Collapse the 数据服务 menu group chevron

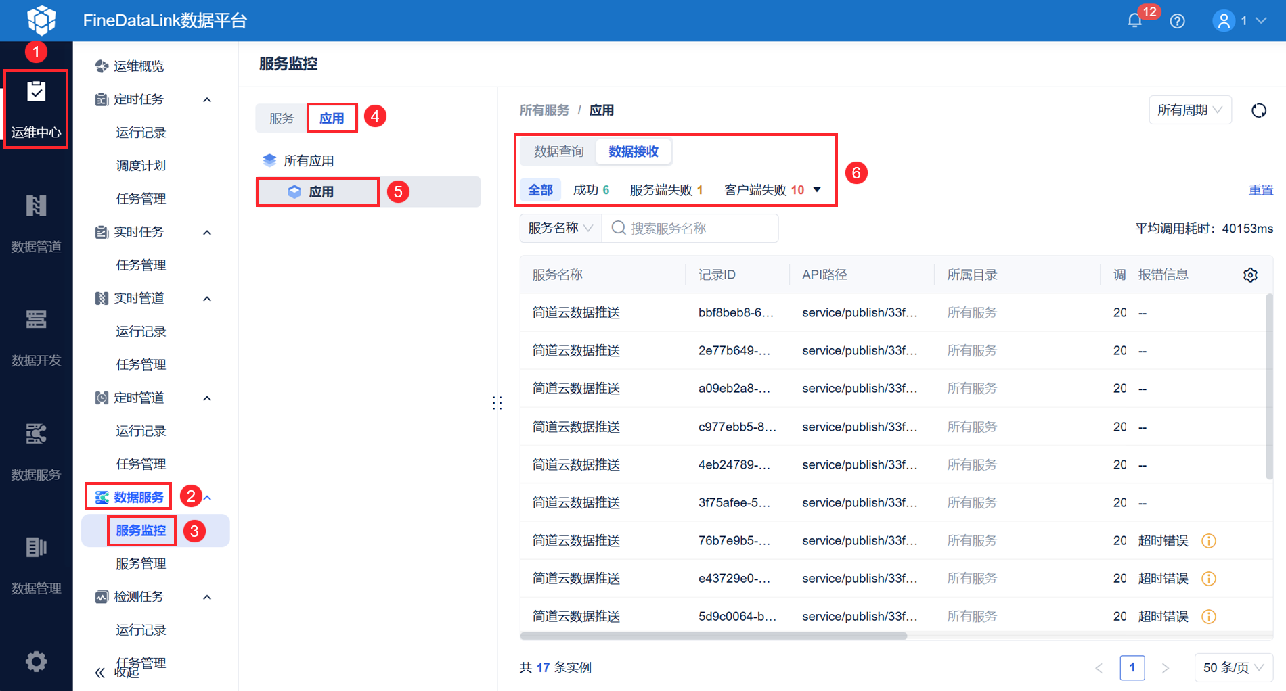tap(207, 498)
